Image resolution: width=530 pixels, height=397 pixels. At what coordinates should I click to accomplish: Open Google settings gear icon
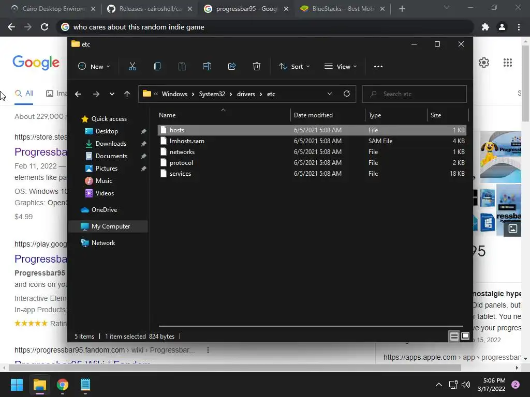484,63
